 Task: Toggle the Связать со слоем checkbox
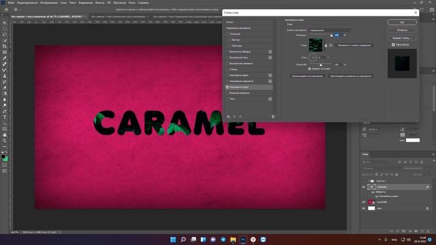pos(309,69)
